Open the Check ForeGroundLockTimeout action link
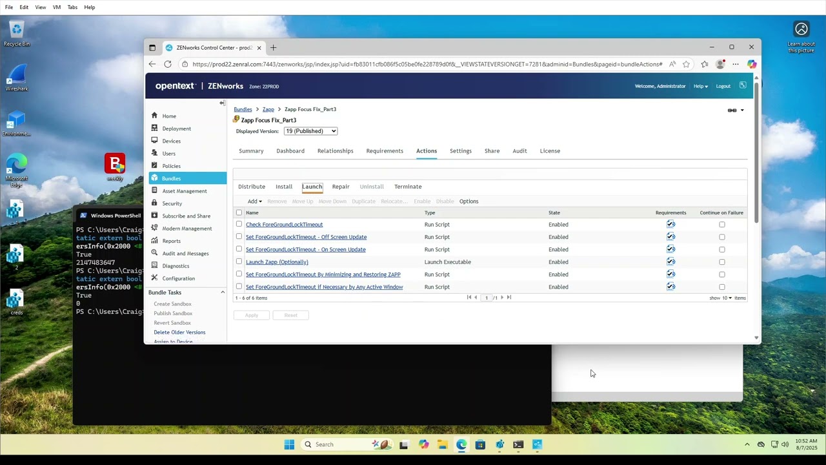This screenshot has width=826, height=465. click(284, 225)
